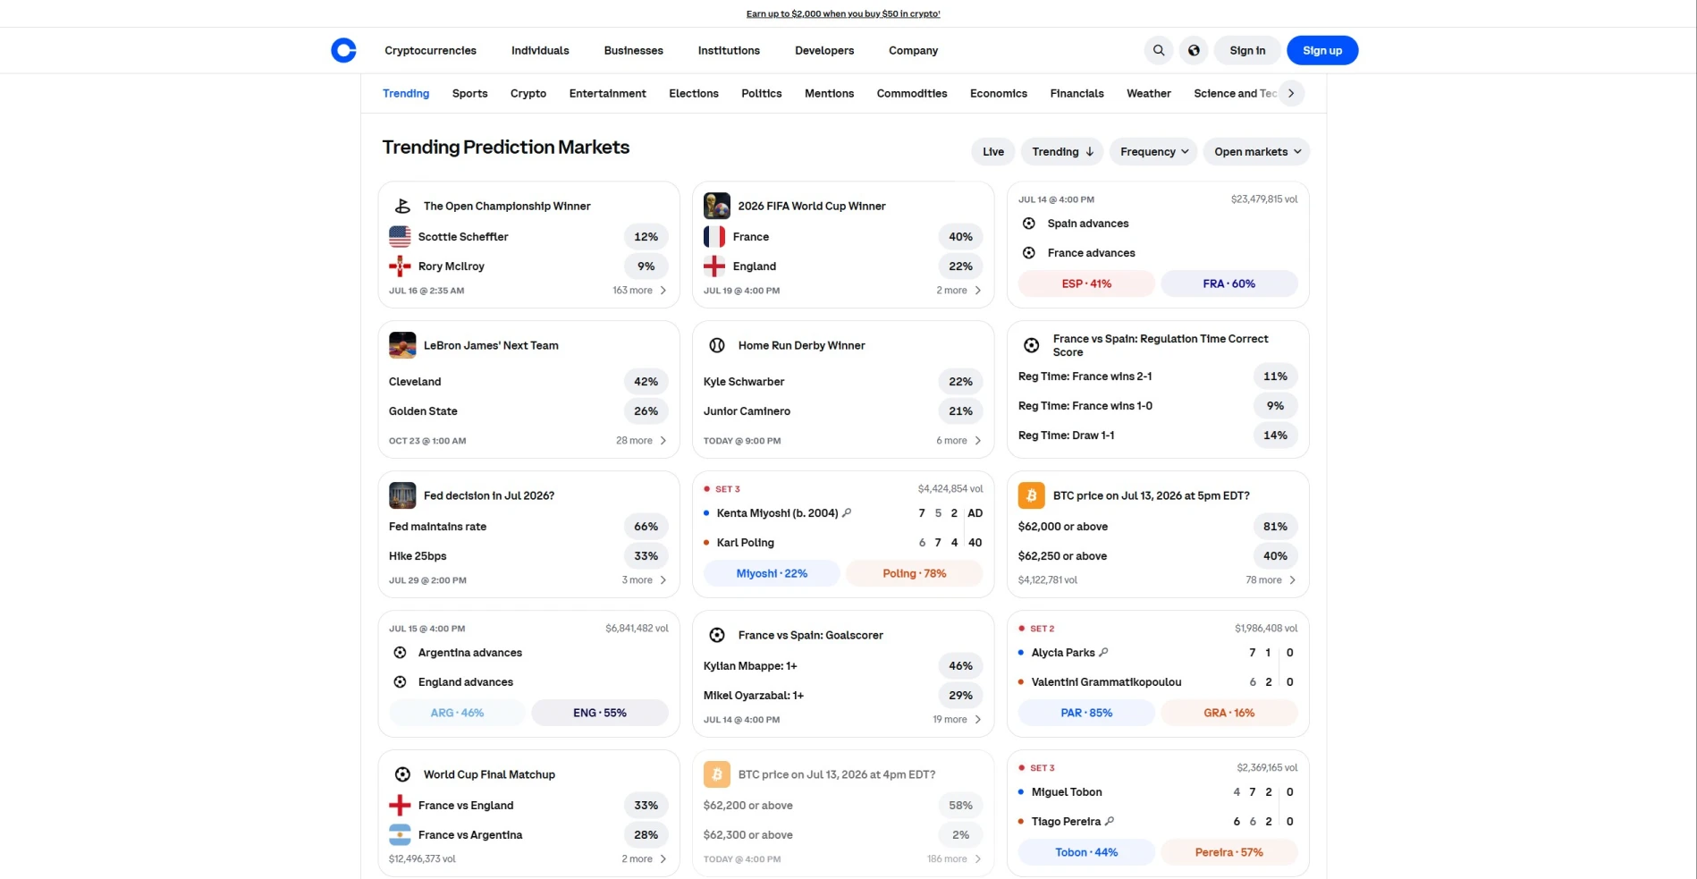Click the serve icon next to Tiago Pereira
1697x879 pixels.
(1110, 821)
